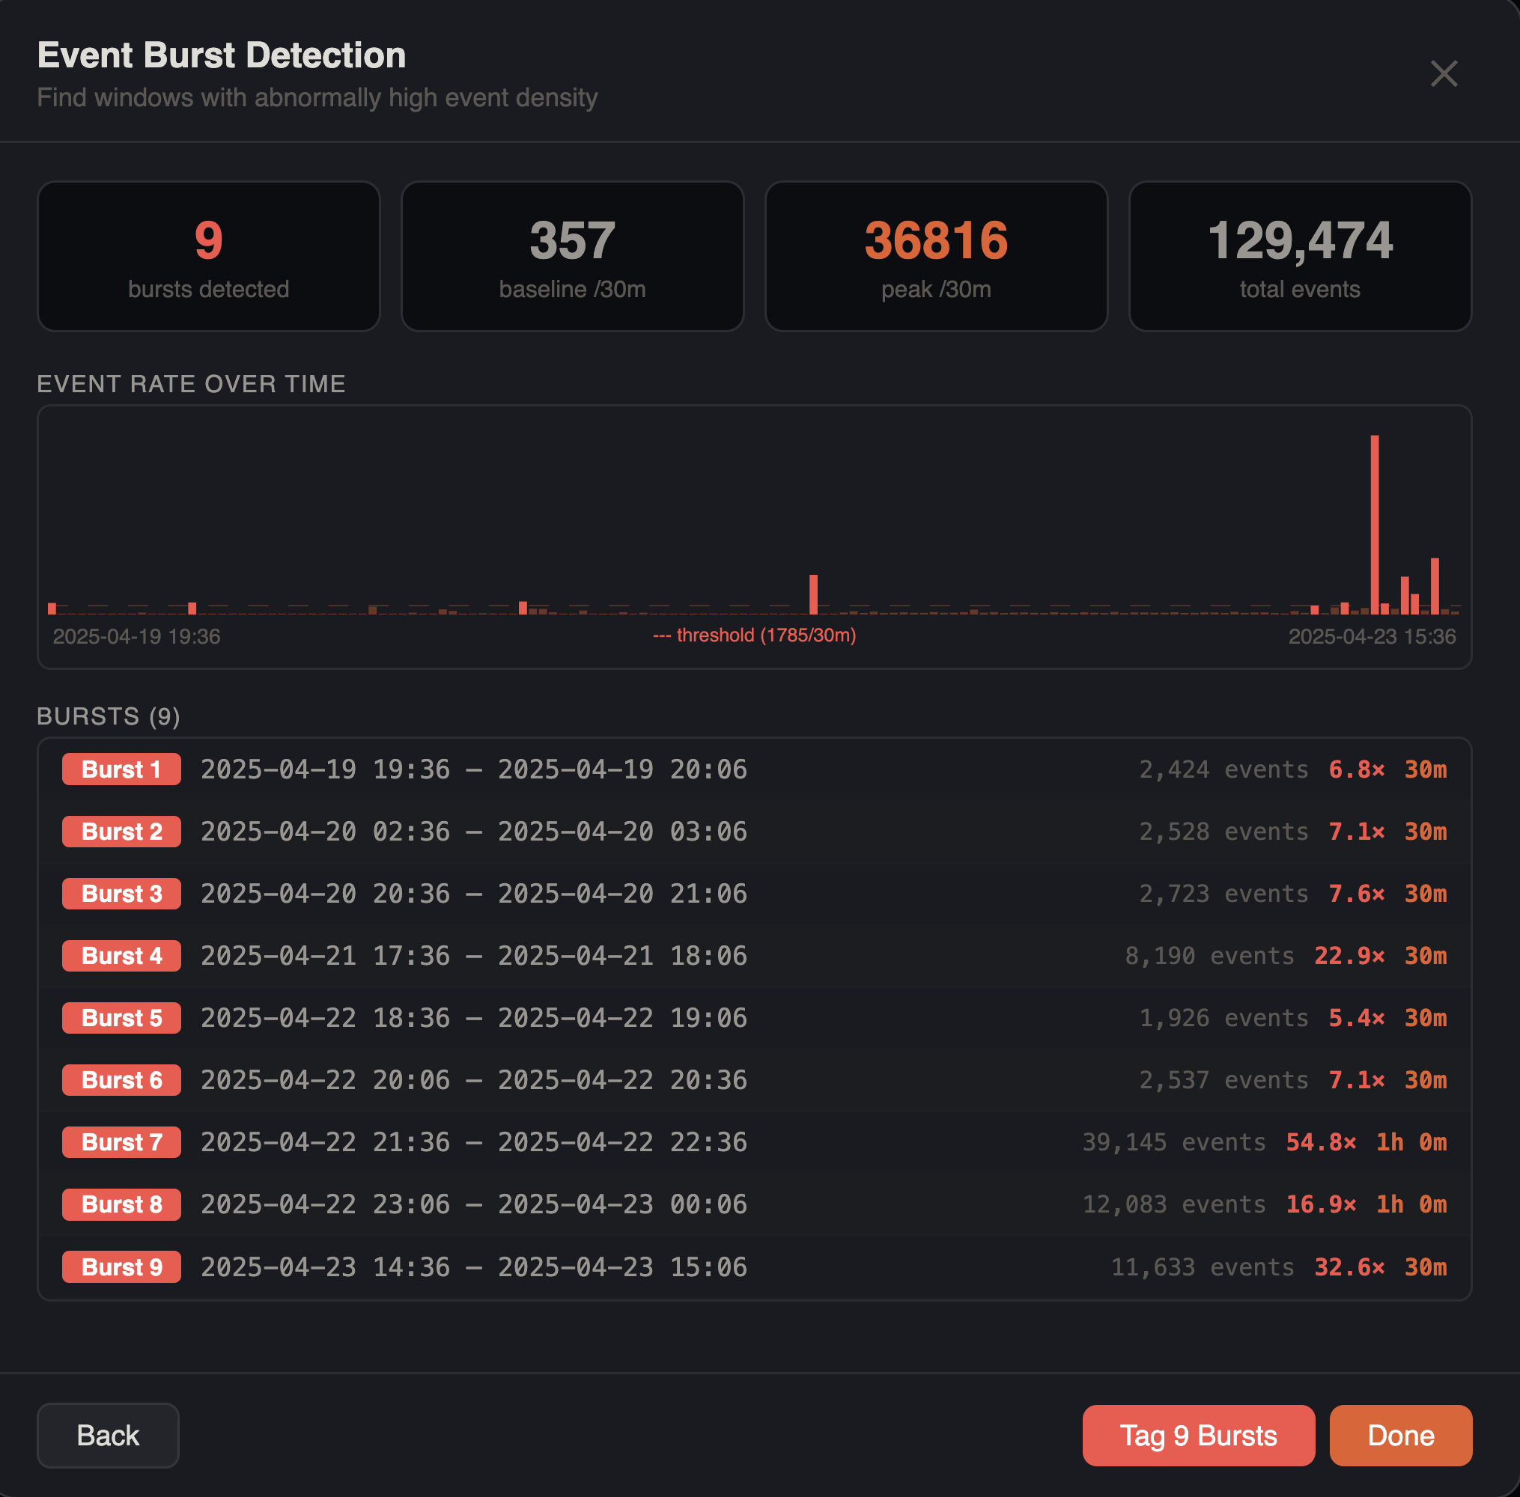The image size is (1520, 1497).
Task: Select the Burst 1 badge
Action: [x=121, y=769]
